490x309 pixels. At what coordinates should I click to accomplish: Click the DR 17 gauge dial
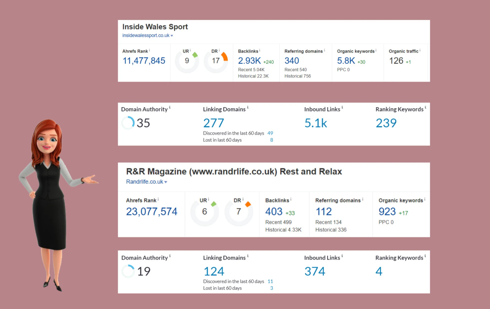[x=216, y=61]
